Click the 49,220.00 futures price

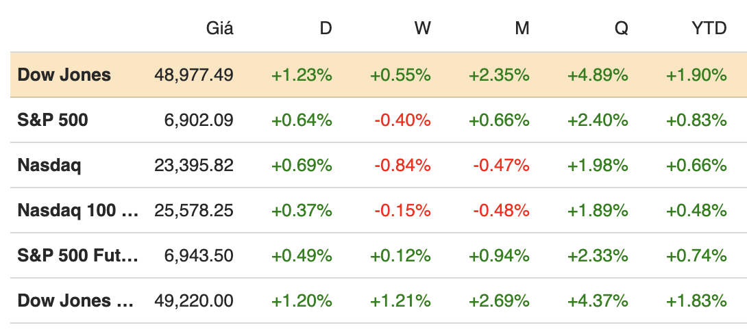(194, 300)
